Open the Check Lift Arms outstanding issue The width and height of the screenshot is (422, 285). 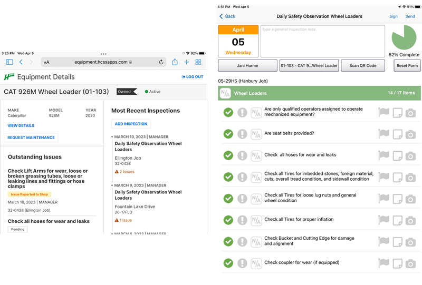point(48,179)
